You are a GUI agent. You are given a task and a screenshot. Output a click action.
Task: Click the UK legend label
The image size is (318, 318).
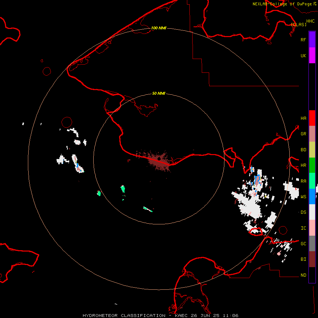(x=303, y=55)
